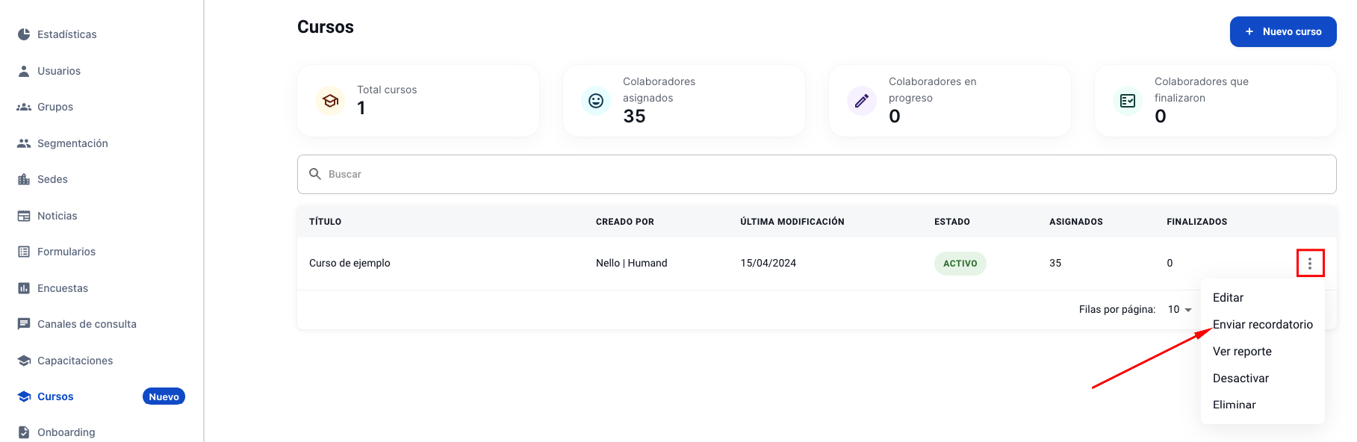Choose Enviar recordatorio in the menu
Screen dimensions: 1357x442
tap(1263, 325)
